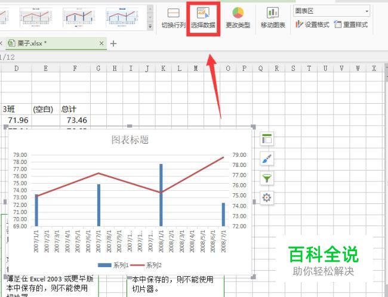
Task: Select 系列1 legend entry
Action: [113, 265]
